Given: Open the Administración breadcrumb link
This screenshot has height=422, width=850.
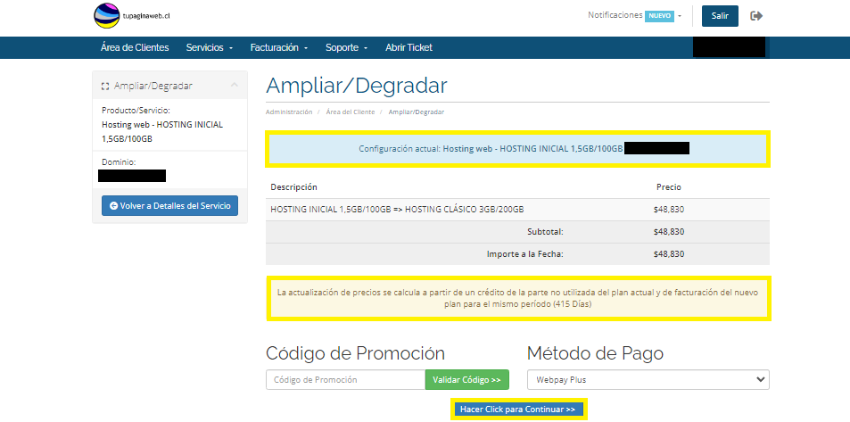Looking at the screenshot, I should (289, 112).
